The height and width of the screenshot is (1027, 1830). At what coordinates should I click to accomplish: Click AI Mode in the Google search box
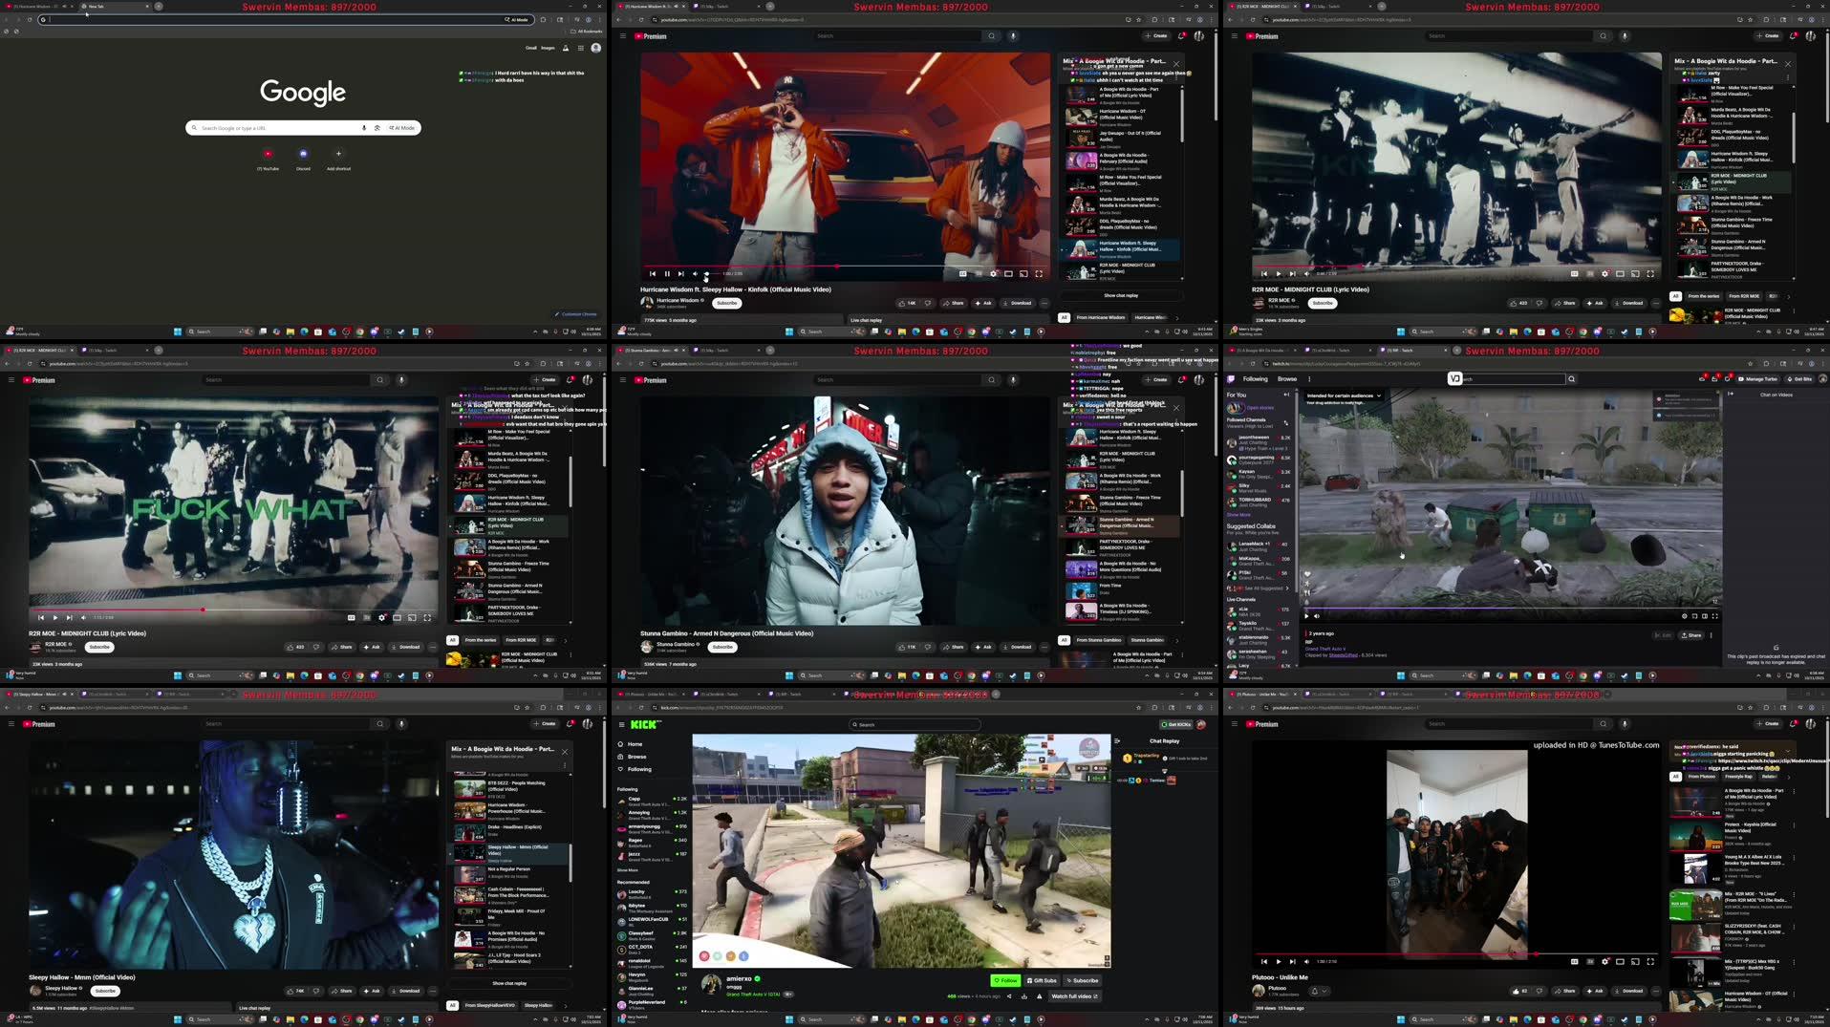pyautogui.click(x=402, y=128)
